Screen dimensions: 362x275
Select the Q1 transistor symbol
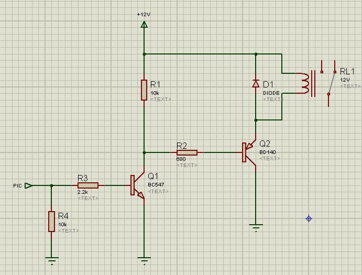pos(138,186)
